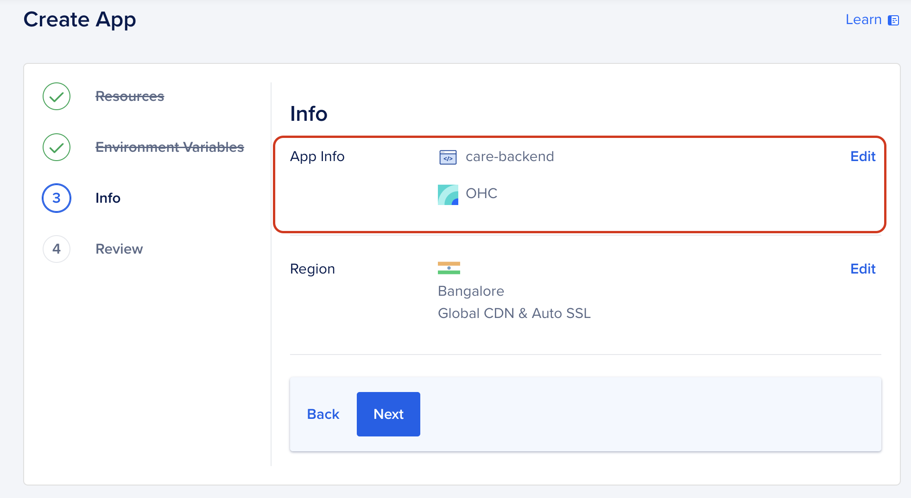
Task: Open the Environment Variables step
Action: click(x=170, y=147)
